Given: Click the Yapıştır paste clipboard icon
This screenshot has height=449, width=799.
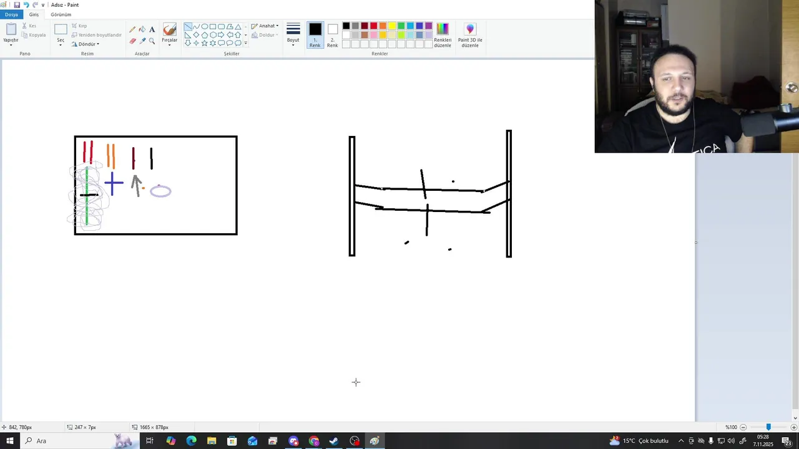Looking at the screenshot, I should pyautogui.click(x=11, y=29).
